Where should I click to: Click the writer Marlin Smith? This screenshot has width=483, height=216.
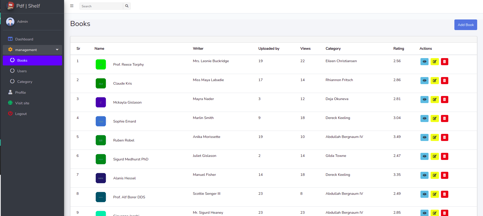tap(203, 118)
